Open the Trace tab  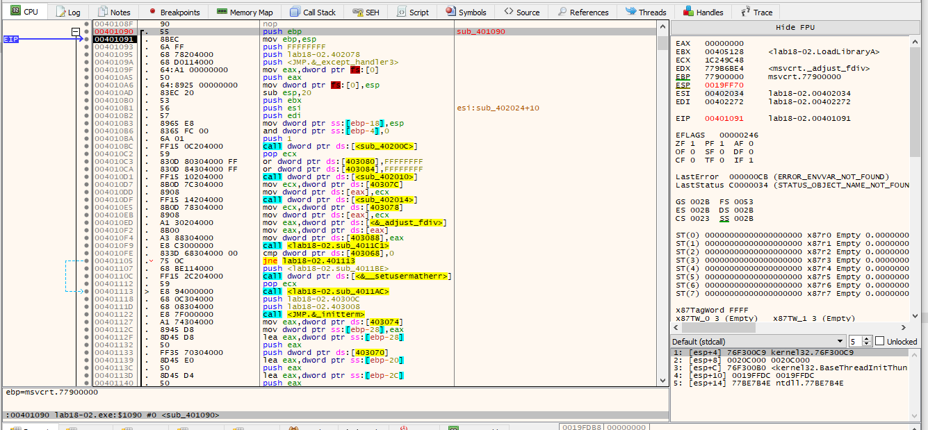point(757,12)
